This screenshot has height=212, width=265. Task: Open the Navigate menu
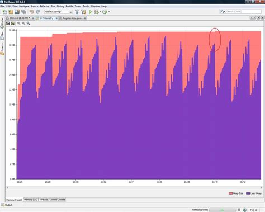[x=24, y=6]
